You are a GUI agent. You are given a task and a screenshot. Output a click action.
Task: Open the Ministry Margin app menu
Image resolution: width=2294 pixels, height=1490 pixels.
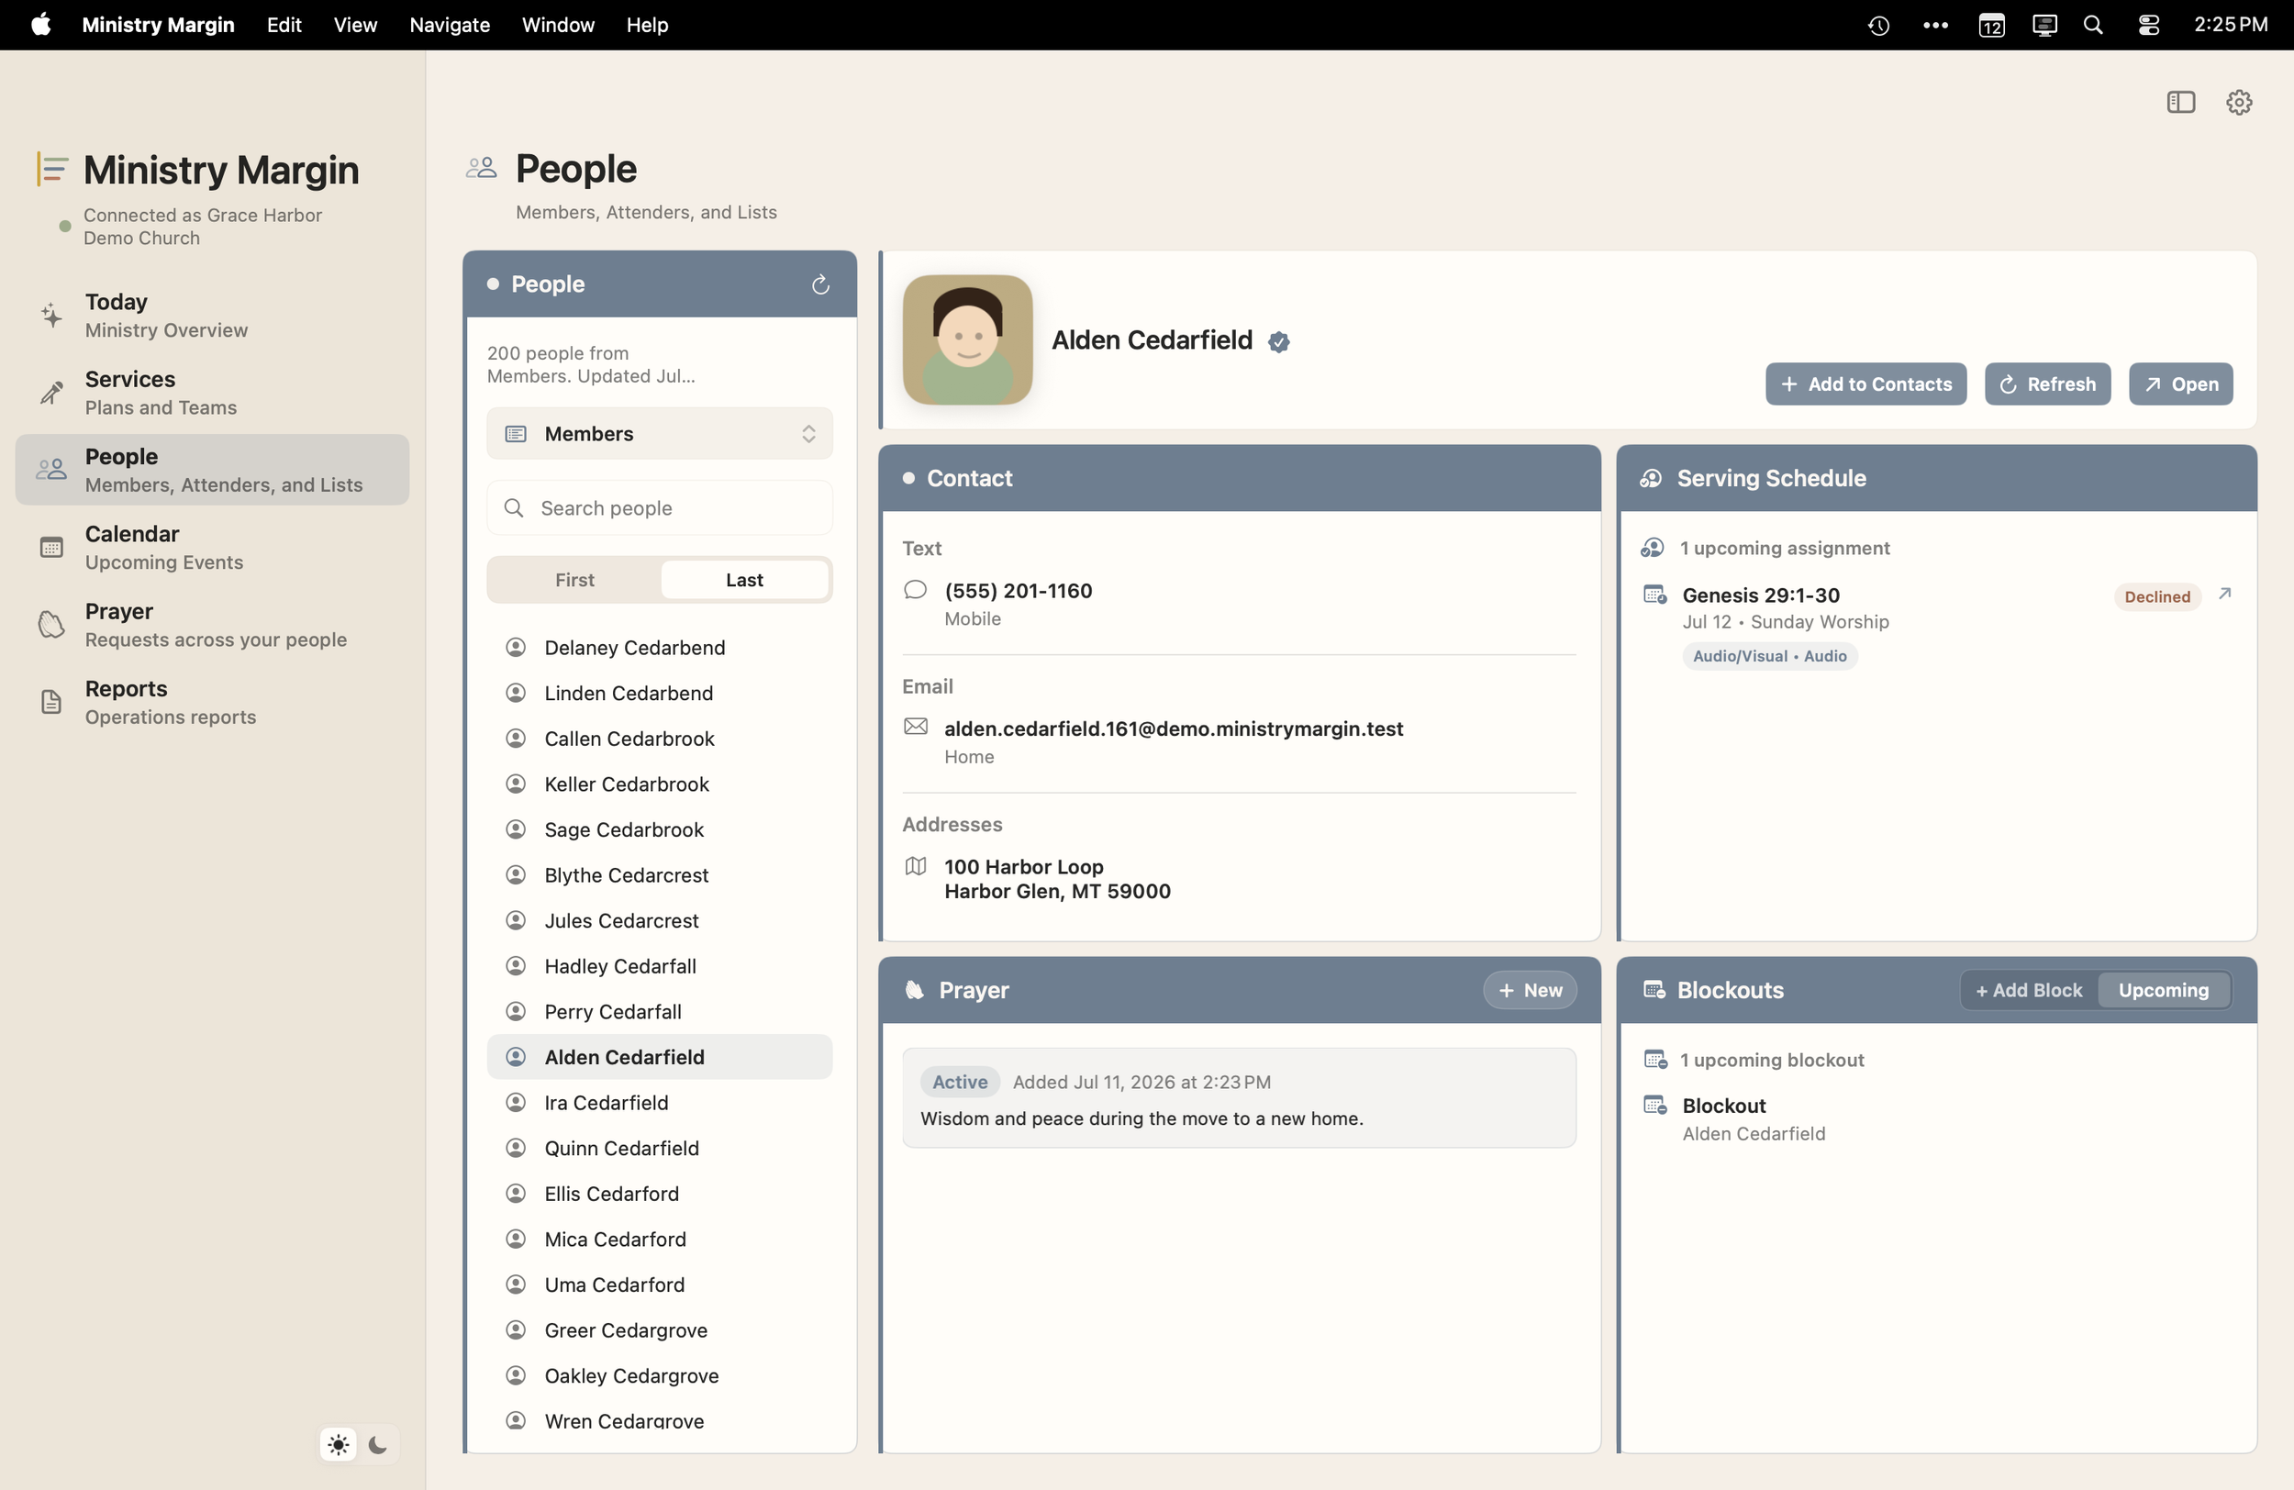(158, 25)
